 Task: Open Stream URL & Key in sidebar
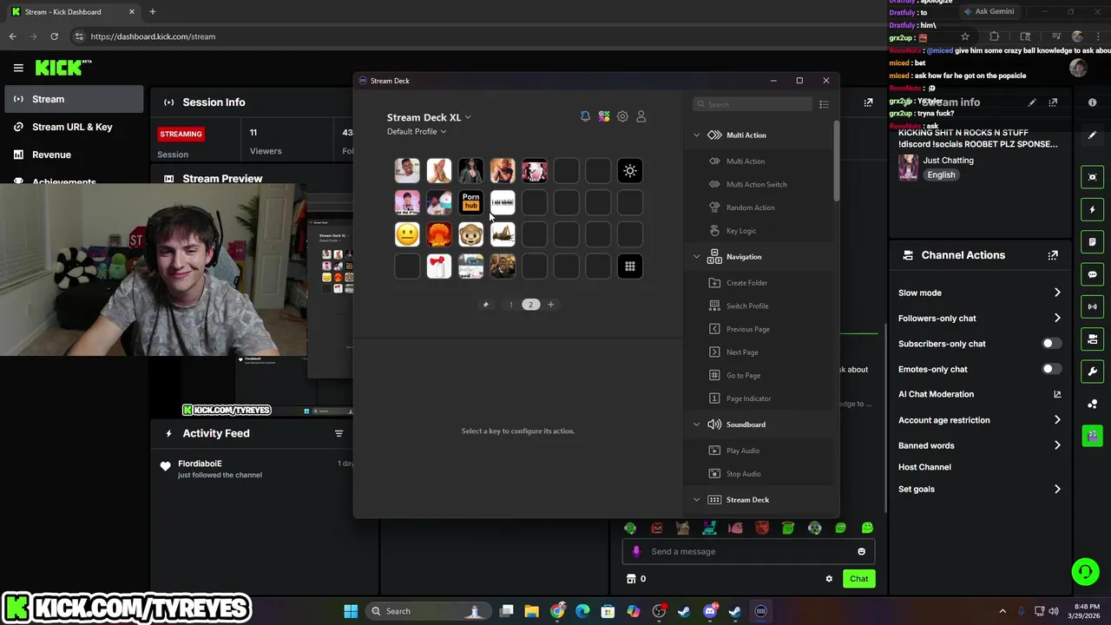[74, 127]
